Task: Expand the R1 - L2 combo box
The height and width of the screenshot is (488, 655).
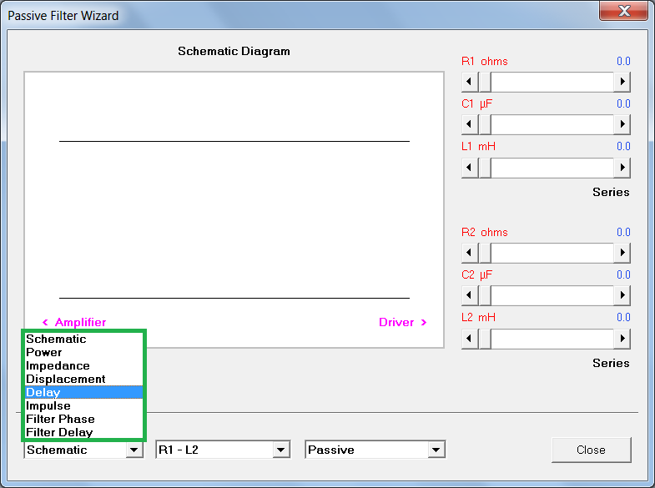Action: pos(280,450)
